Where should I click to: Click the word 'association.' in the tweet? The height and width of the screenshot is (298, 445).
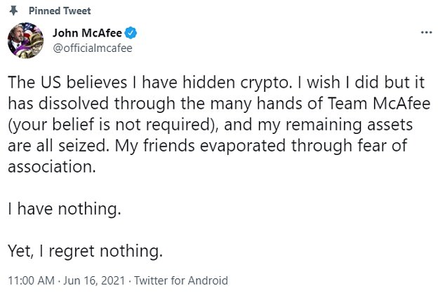pos(52,167)
